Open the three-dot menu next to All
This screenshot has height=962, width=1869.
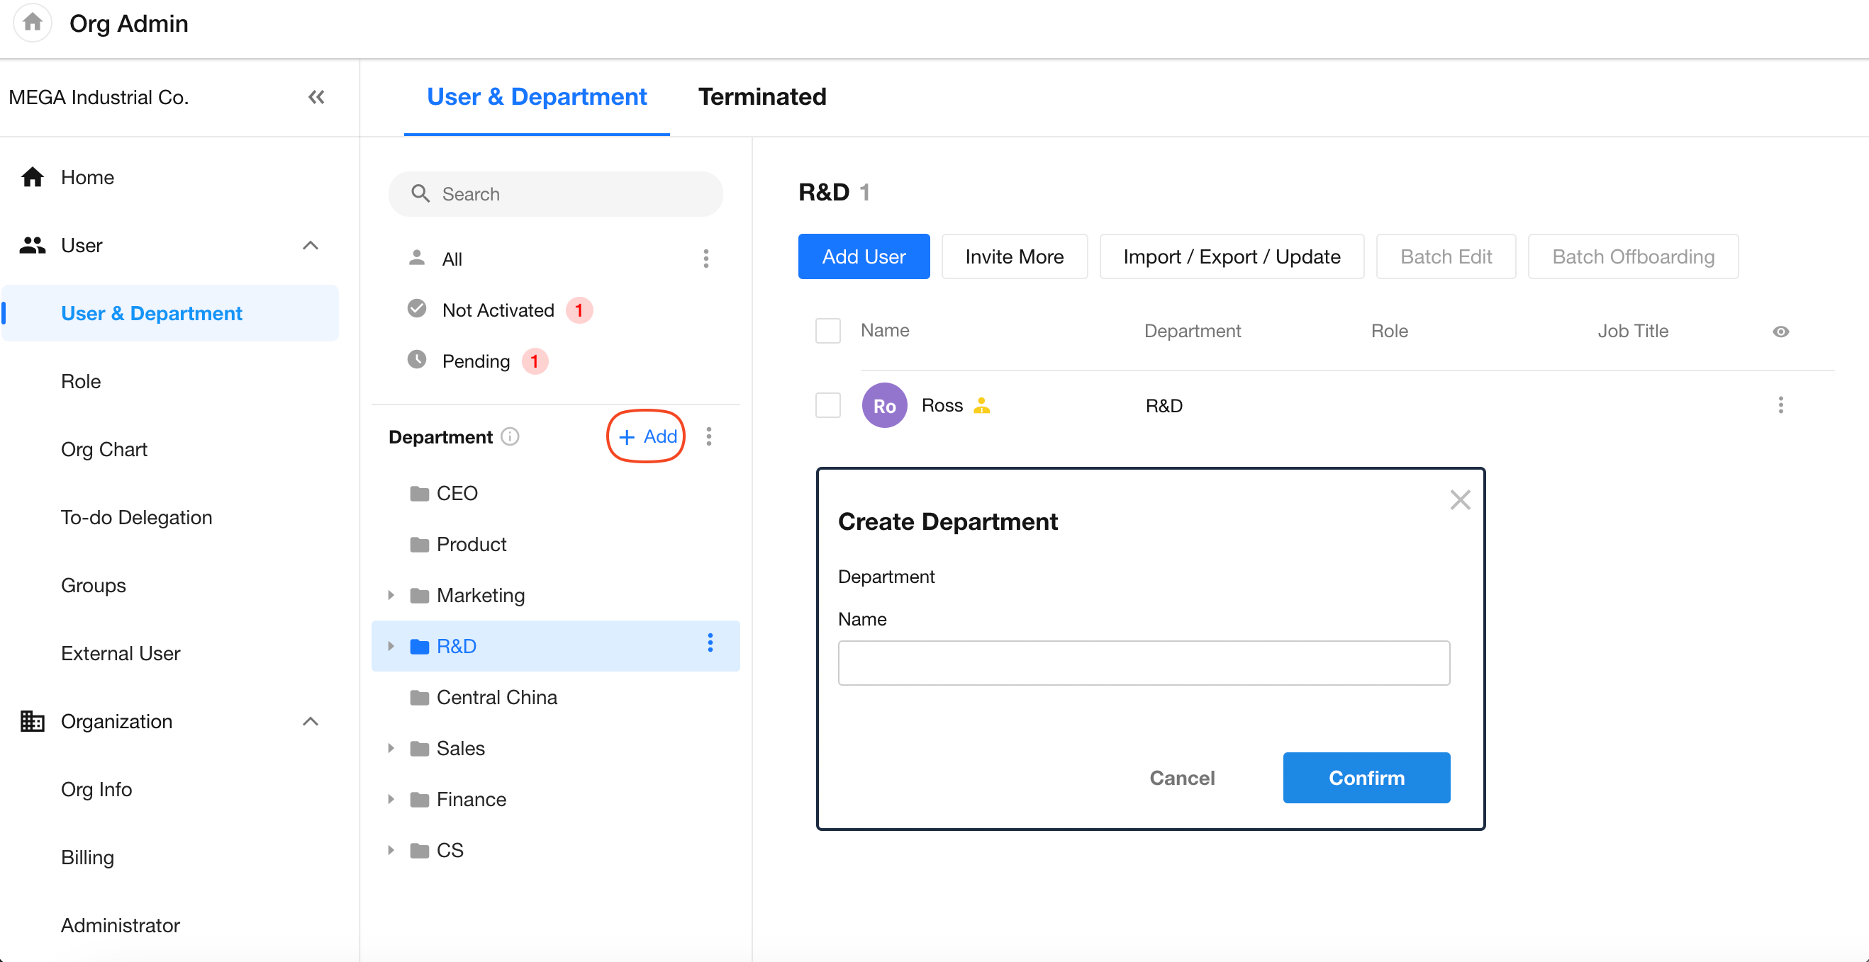tap(705, 259)
